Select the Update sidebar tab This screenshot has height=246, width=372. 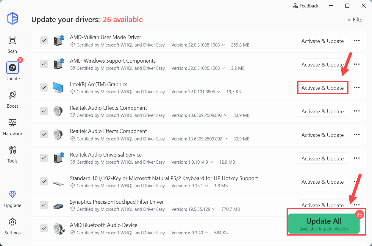click(12, 72)
